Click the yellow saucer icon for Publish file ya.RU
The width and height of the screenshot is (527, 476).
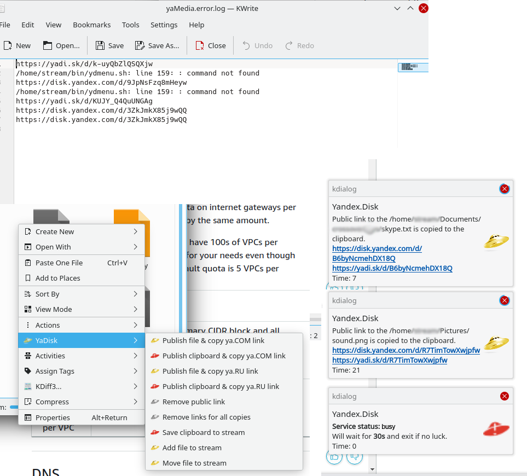click(155, 371)
